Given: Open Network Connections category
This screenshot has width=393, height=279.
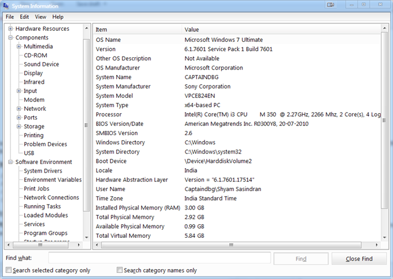Looking at the screenshot, I should pos(52,197).
